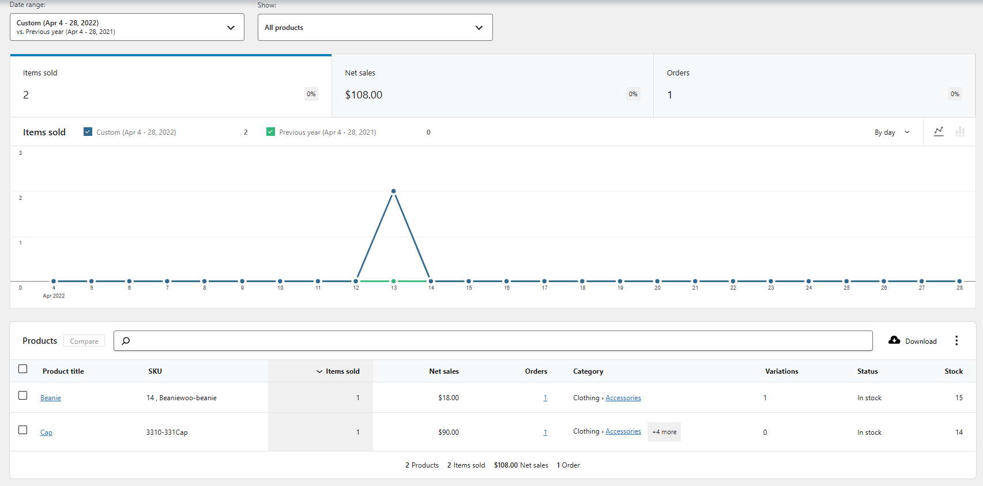Viewport: 983px width, 486px height.
Task: Click the stock value 15
Action: [959, 398]
